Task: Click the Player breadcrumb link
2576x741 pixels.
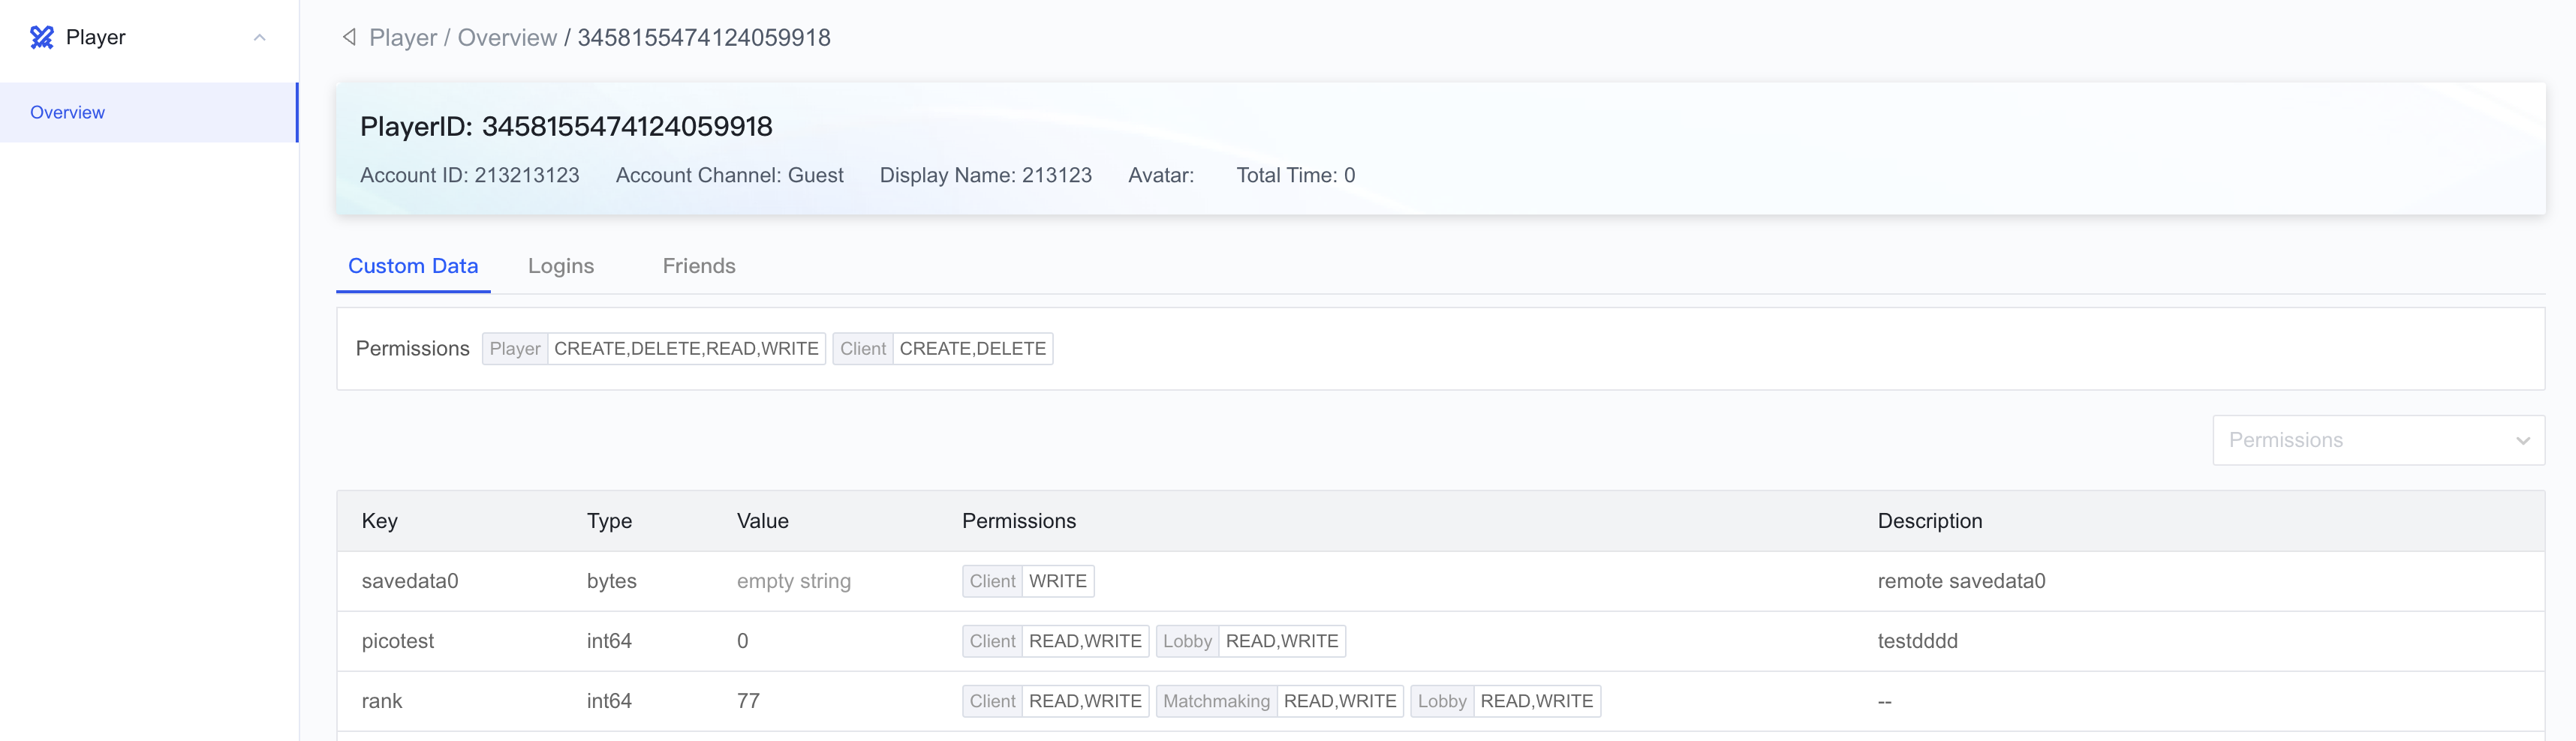Action: pyautogui.click(x=403, y=37)
